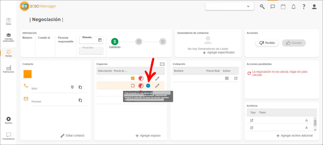
Task: Click the Precio final field
Action: (91, 51)
